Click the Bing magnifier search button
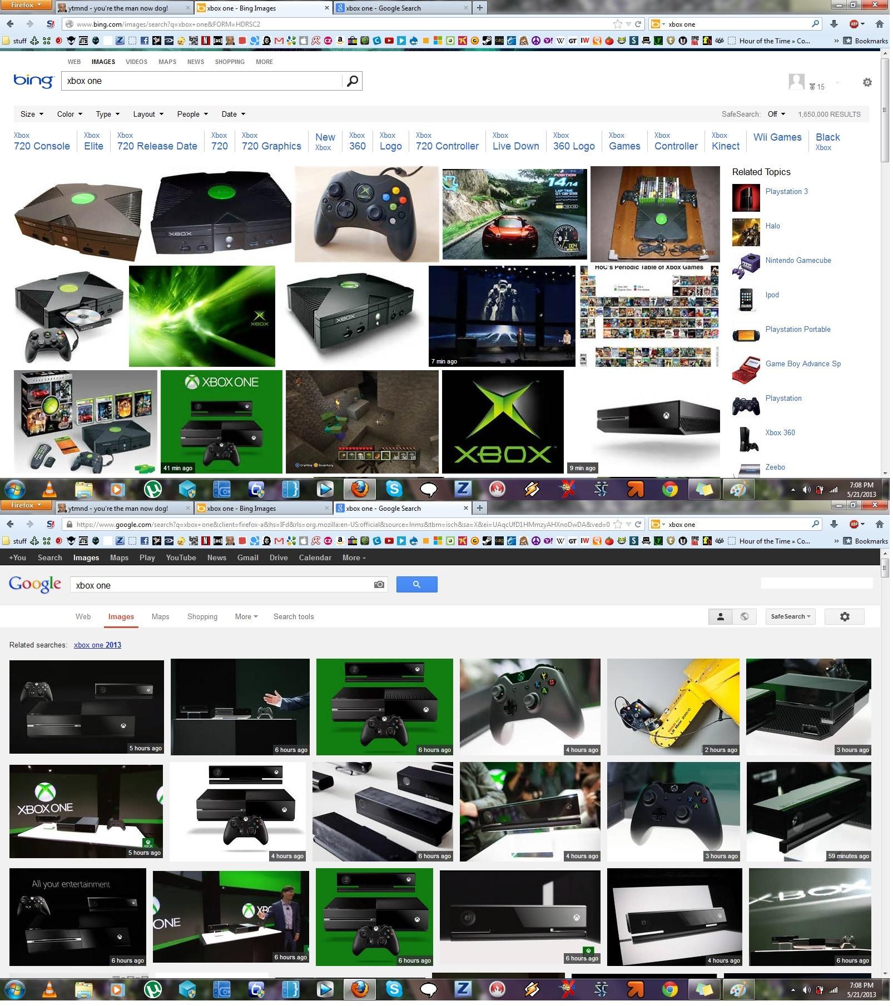 (x=353, y=81)
